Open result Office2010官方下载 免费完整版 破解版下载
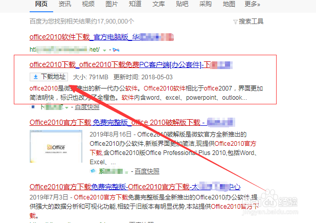Image resolution: width=316 pixels, height=223 pixels. coord(132,123)
